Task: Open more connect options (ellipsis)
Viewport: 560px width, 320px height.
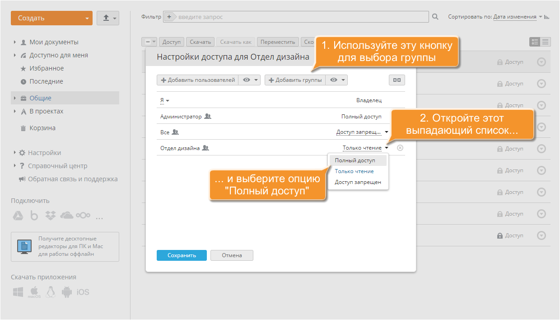Action: click(x=100, y=218)
